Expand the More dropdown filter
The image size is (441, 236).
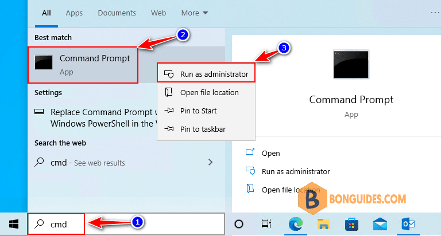click(194, 13)
